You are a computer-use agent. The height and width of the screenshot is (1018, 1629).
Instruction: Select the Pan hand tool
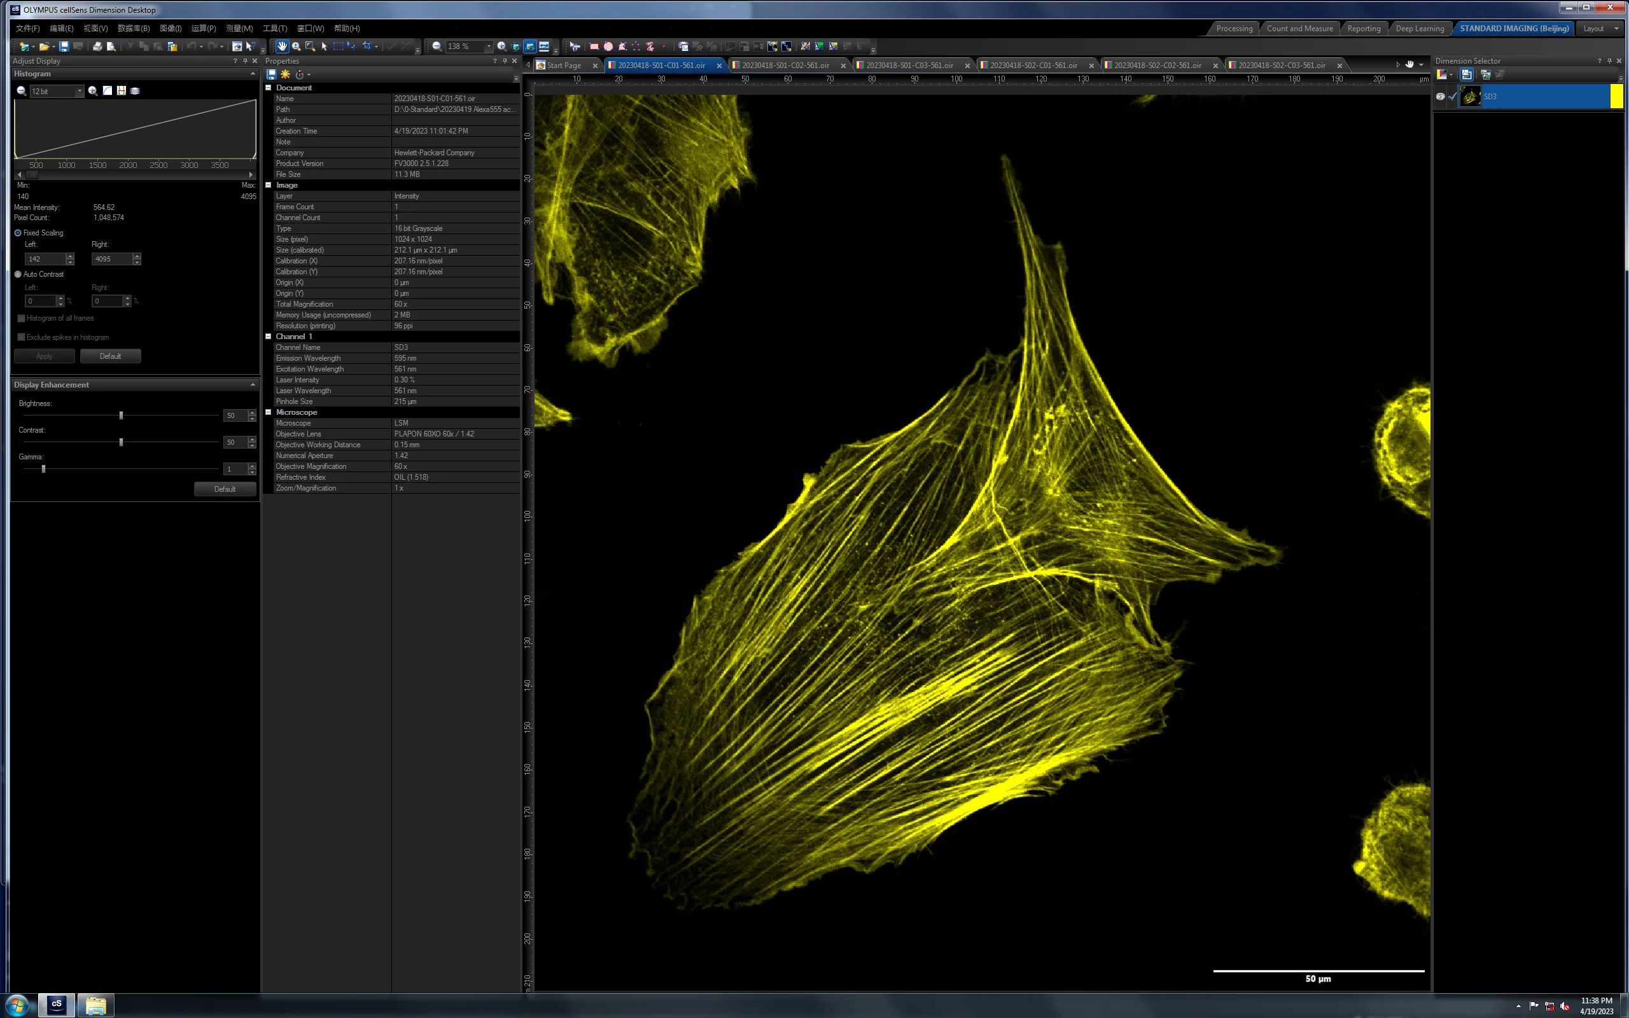point(282,46)
